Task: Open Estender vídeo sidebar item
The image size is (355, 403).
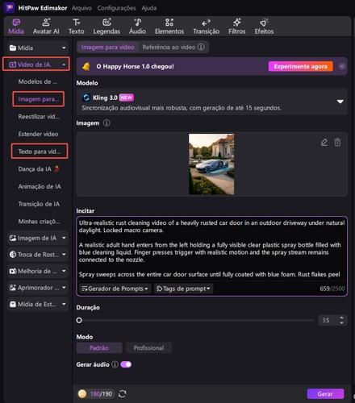Action: 38,134
